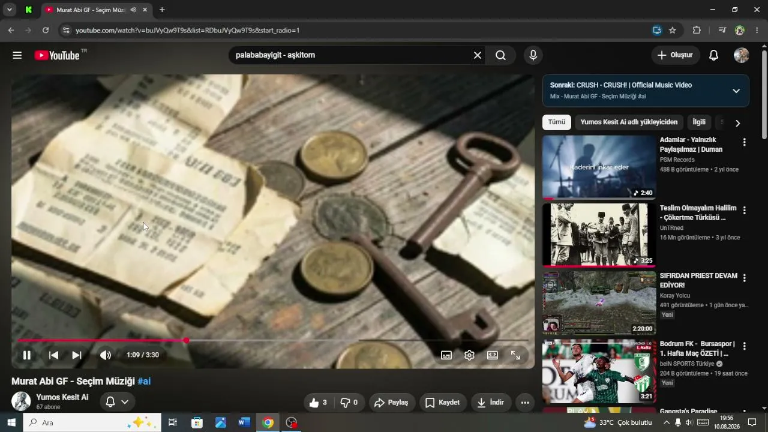Open the Bodrum FK - Bursaspor video title
Viewport: 768px width, 432px height.
[697, 349]
